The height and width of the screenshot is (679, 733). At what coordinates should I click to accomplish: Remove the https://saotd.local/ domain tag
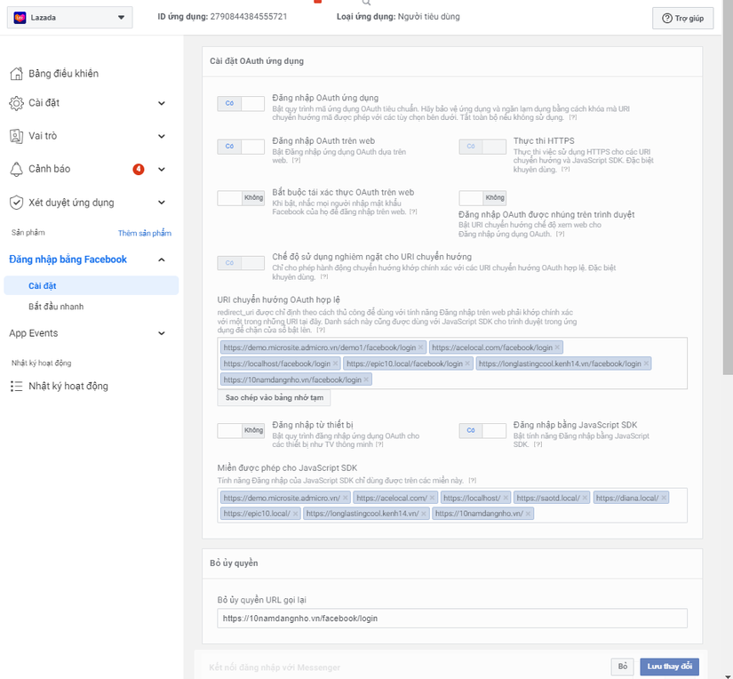pyautogui.click(x=584, y=498)
